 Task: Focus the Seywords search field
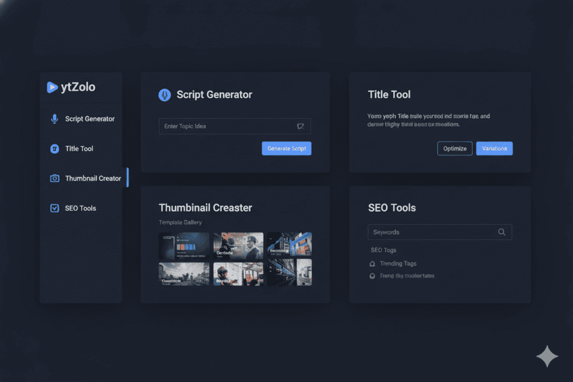click(x=440, y=232)
